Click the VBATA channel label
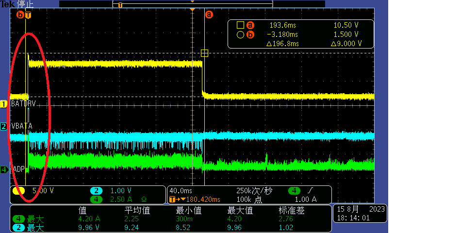461x233 pixels. pos(22,126)
